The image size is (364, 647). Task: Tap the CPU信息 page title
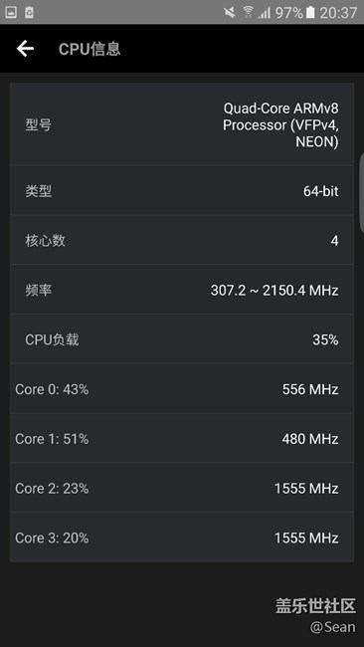[x=90, y=49]
